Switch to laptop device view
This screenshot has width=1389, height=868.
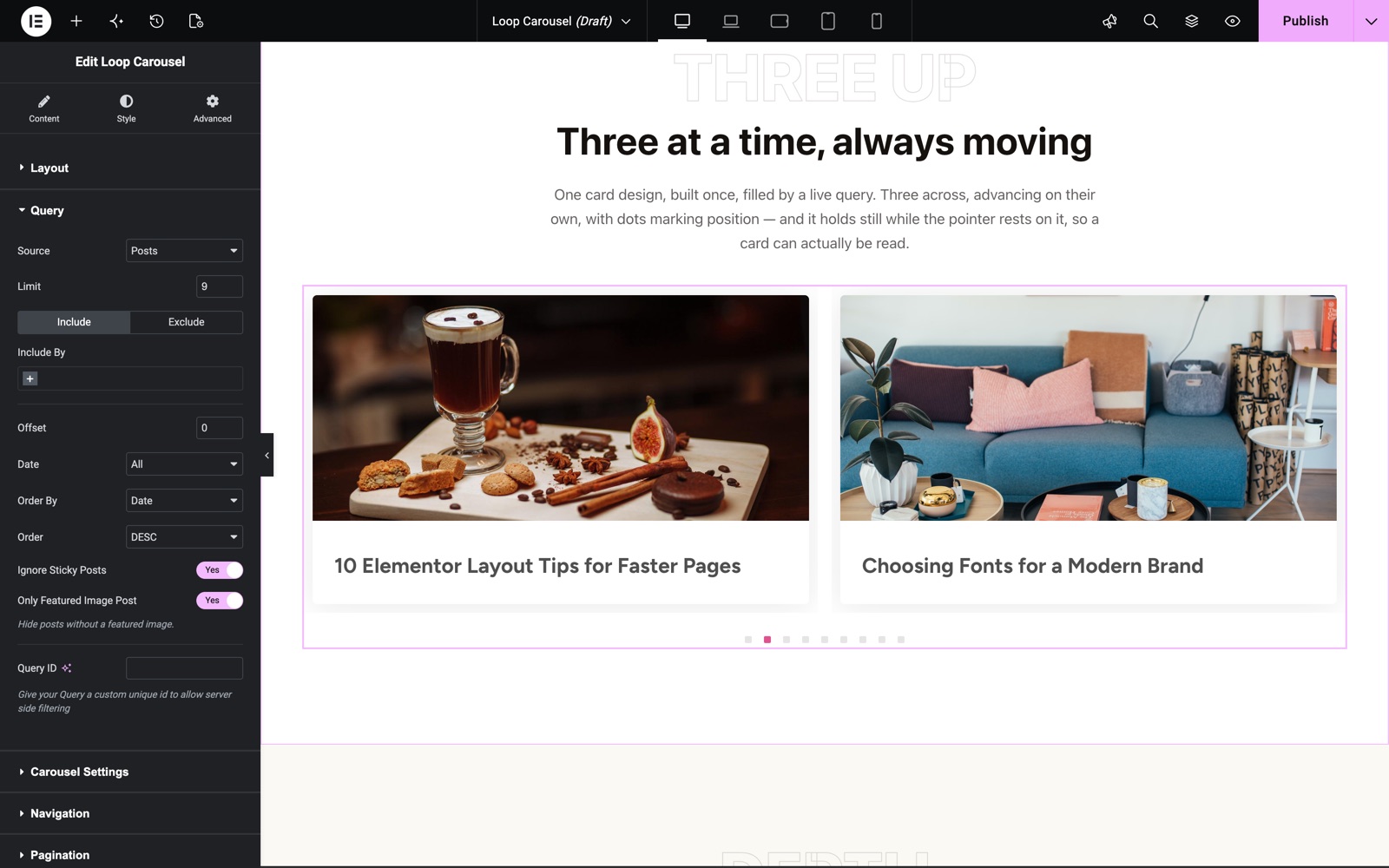tap(731, 21)
